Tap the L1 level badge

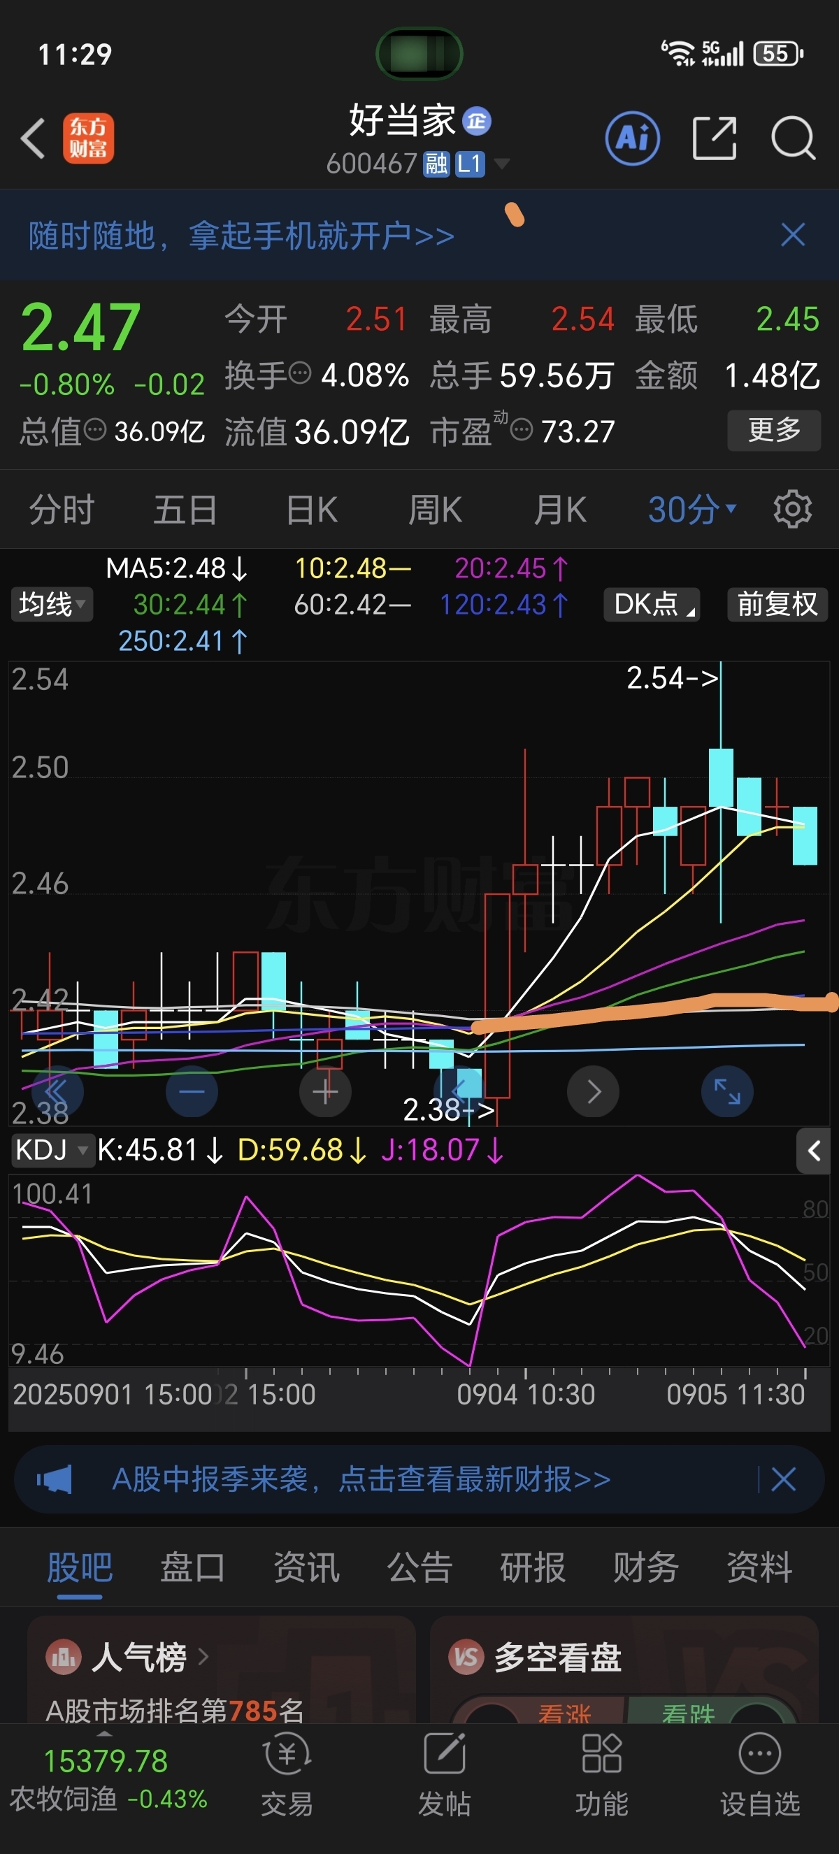469,164
